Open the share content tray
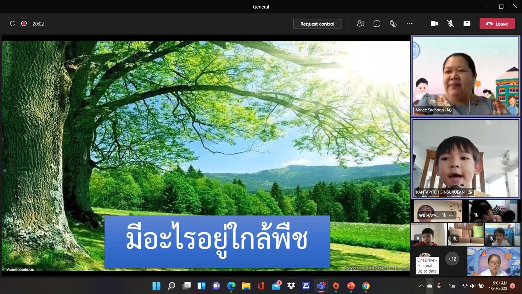Viewport: 522px width, 294px height. coord(467,24)
